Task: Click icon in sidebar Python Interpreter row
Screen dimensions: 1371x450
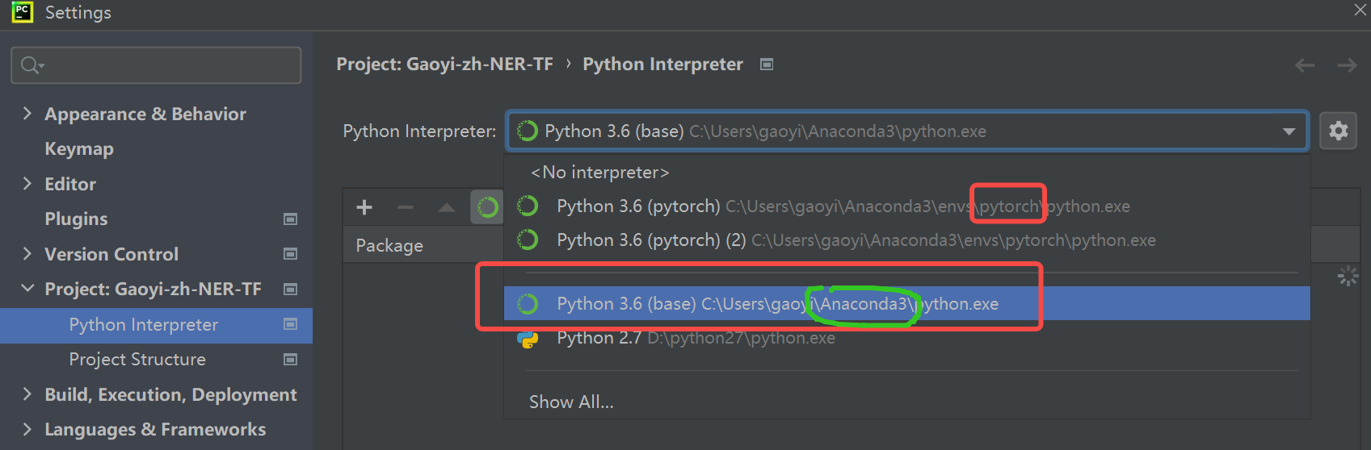Action: coord(291,324)
